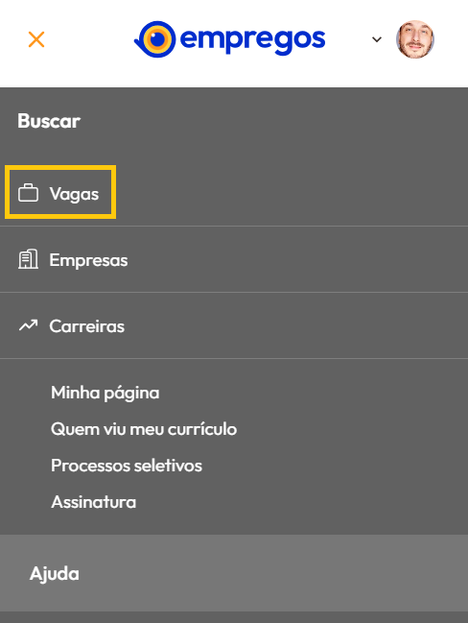
Task: Open Quem viu meu currículo
Action: [144, 429]
